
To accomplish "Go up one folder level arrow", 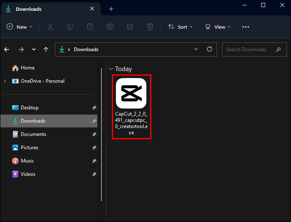I will coord(46,49).
